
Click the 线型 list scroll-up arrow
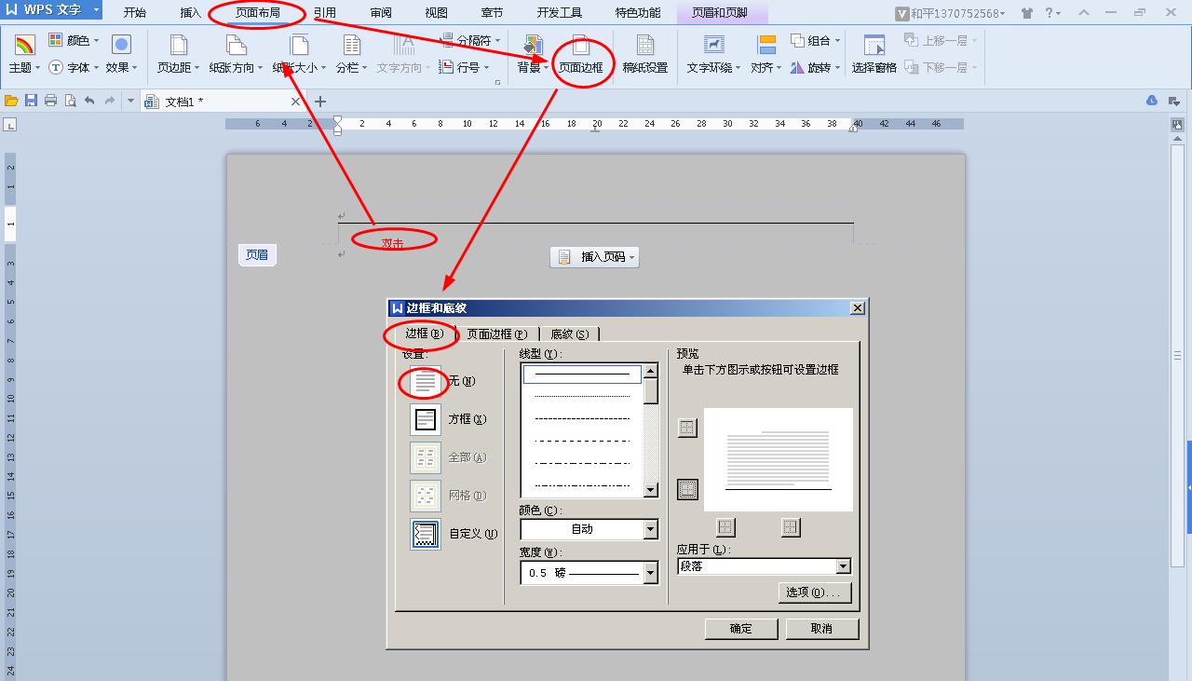[x=651, y=371]
